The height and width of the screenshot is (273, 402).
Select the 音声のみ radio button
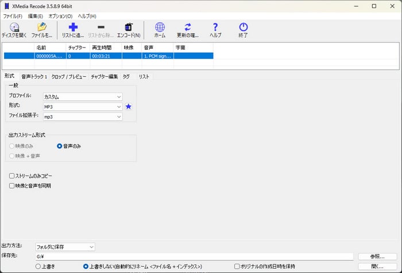[60, 146]
